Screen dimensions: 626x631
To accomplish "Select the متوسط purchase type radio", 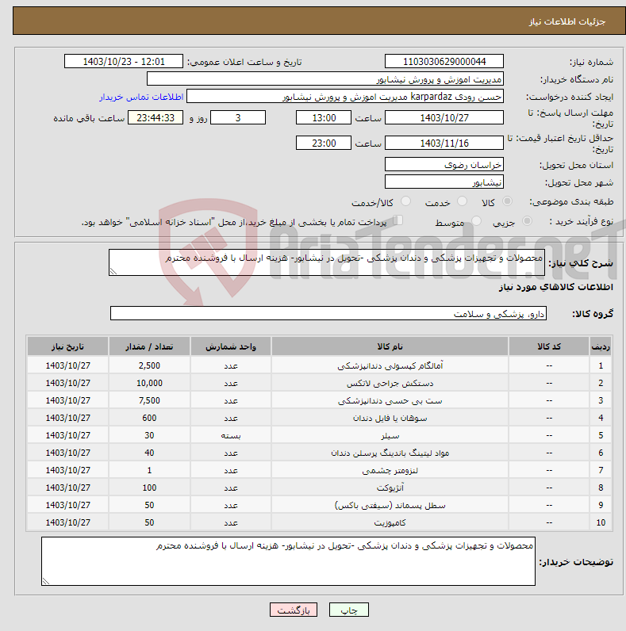I will [476, 221].
